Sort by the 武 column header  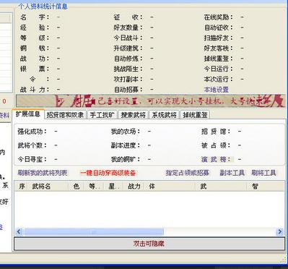click(222, 187)
